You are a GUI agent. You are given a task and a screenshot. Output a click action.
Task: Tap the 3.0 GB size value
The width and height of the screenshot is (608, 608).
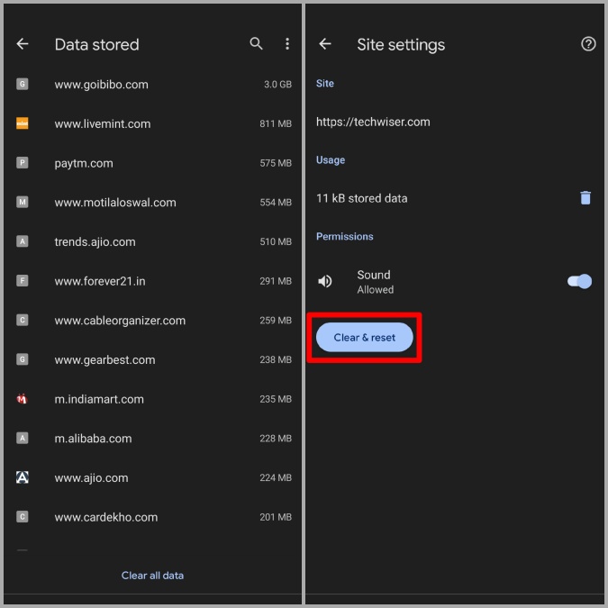pos(277,84)
